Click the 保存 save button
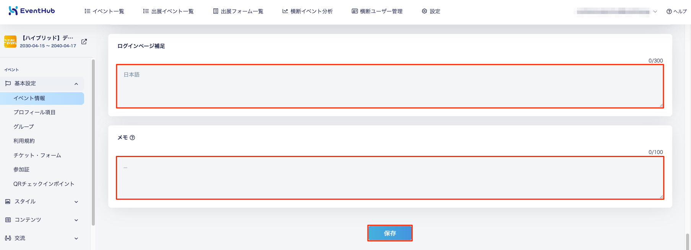 390,233
